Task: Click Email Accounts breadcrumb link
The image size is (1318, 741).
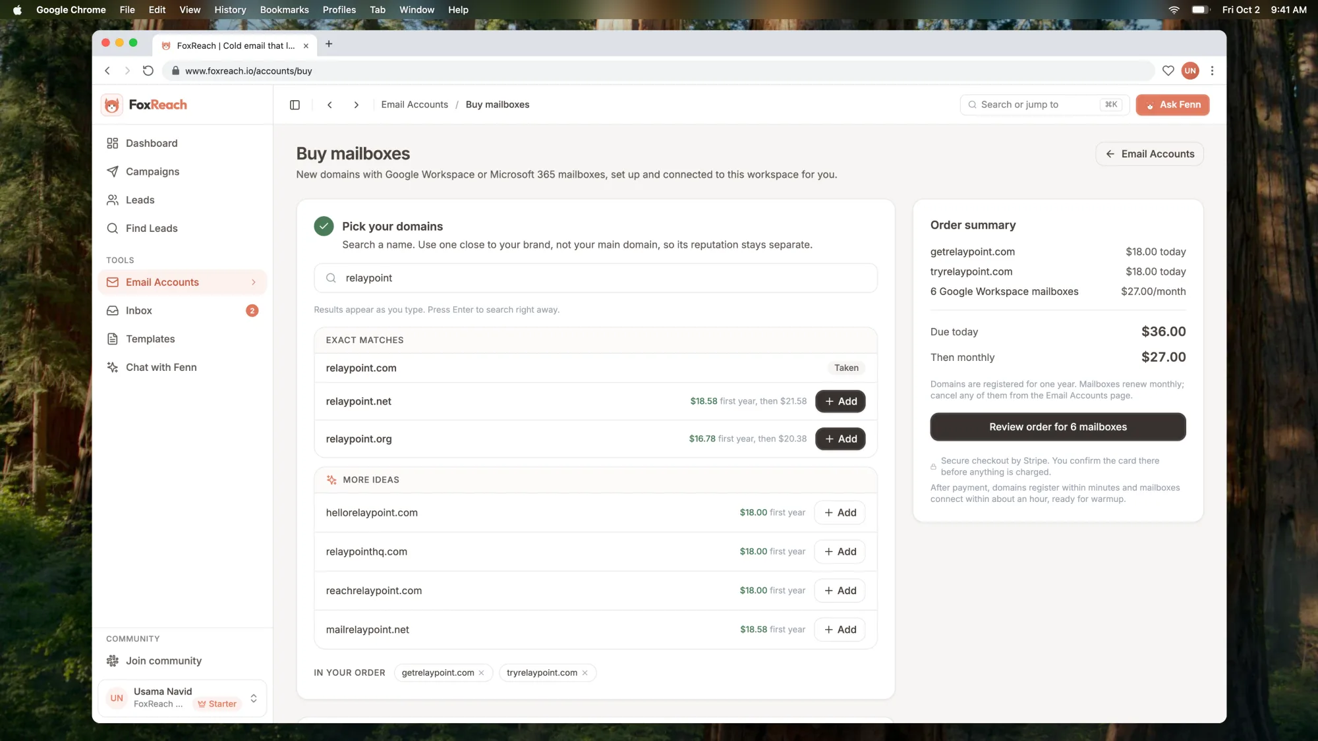Action: point(415,105)
